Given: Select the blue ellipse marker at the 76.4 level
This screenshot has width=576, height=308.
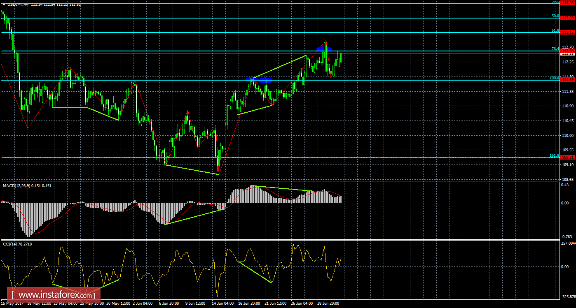Looking at the screenshot, I should click(324, 49).
